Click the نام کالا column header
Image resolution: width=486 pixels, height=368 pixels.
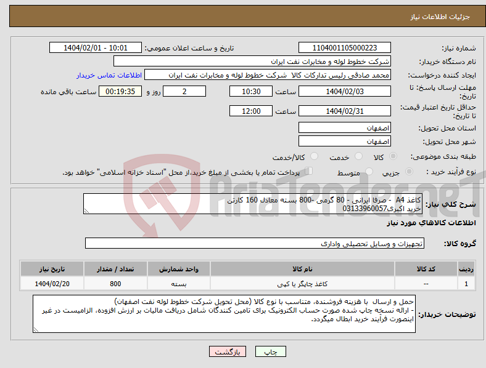[x=302, y=269]
